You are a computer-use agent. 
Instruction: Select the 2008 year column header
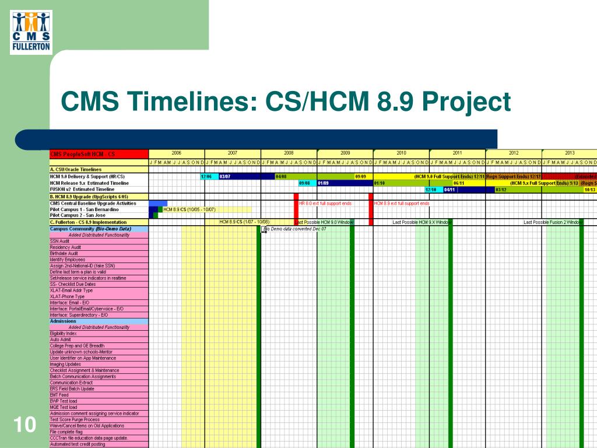click(x=289, y=153)
